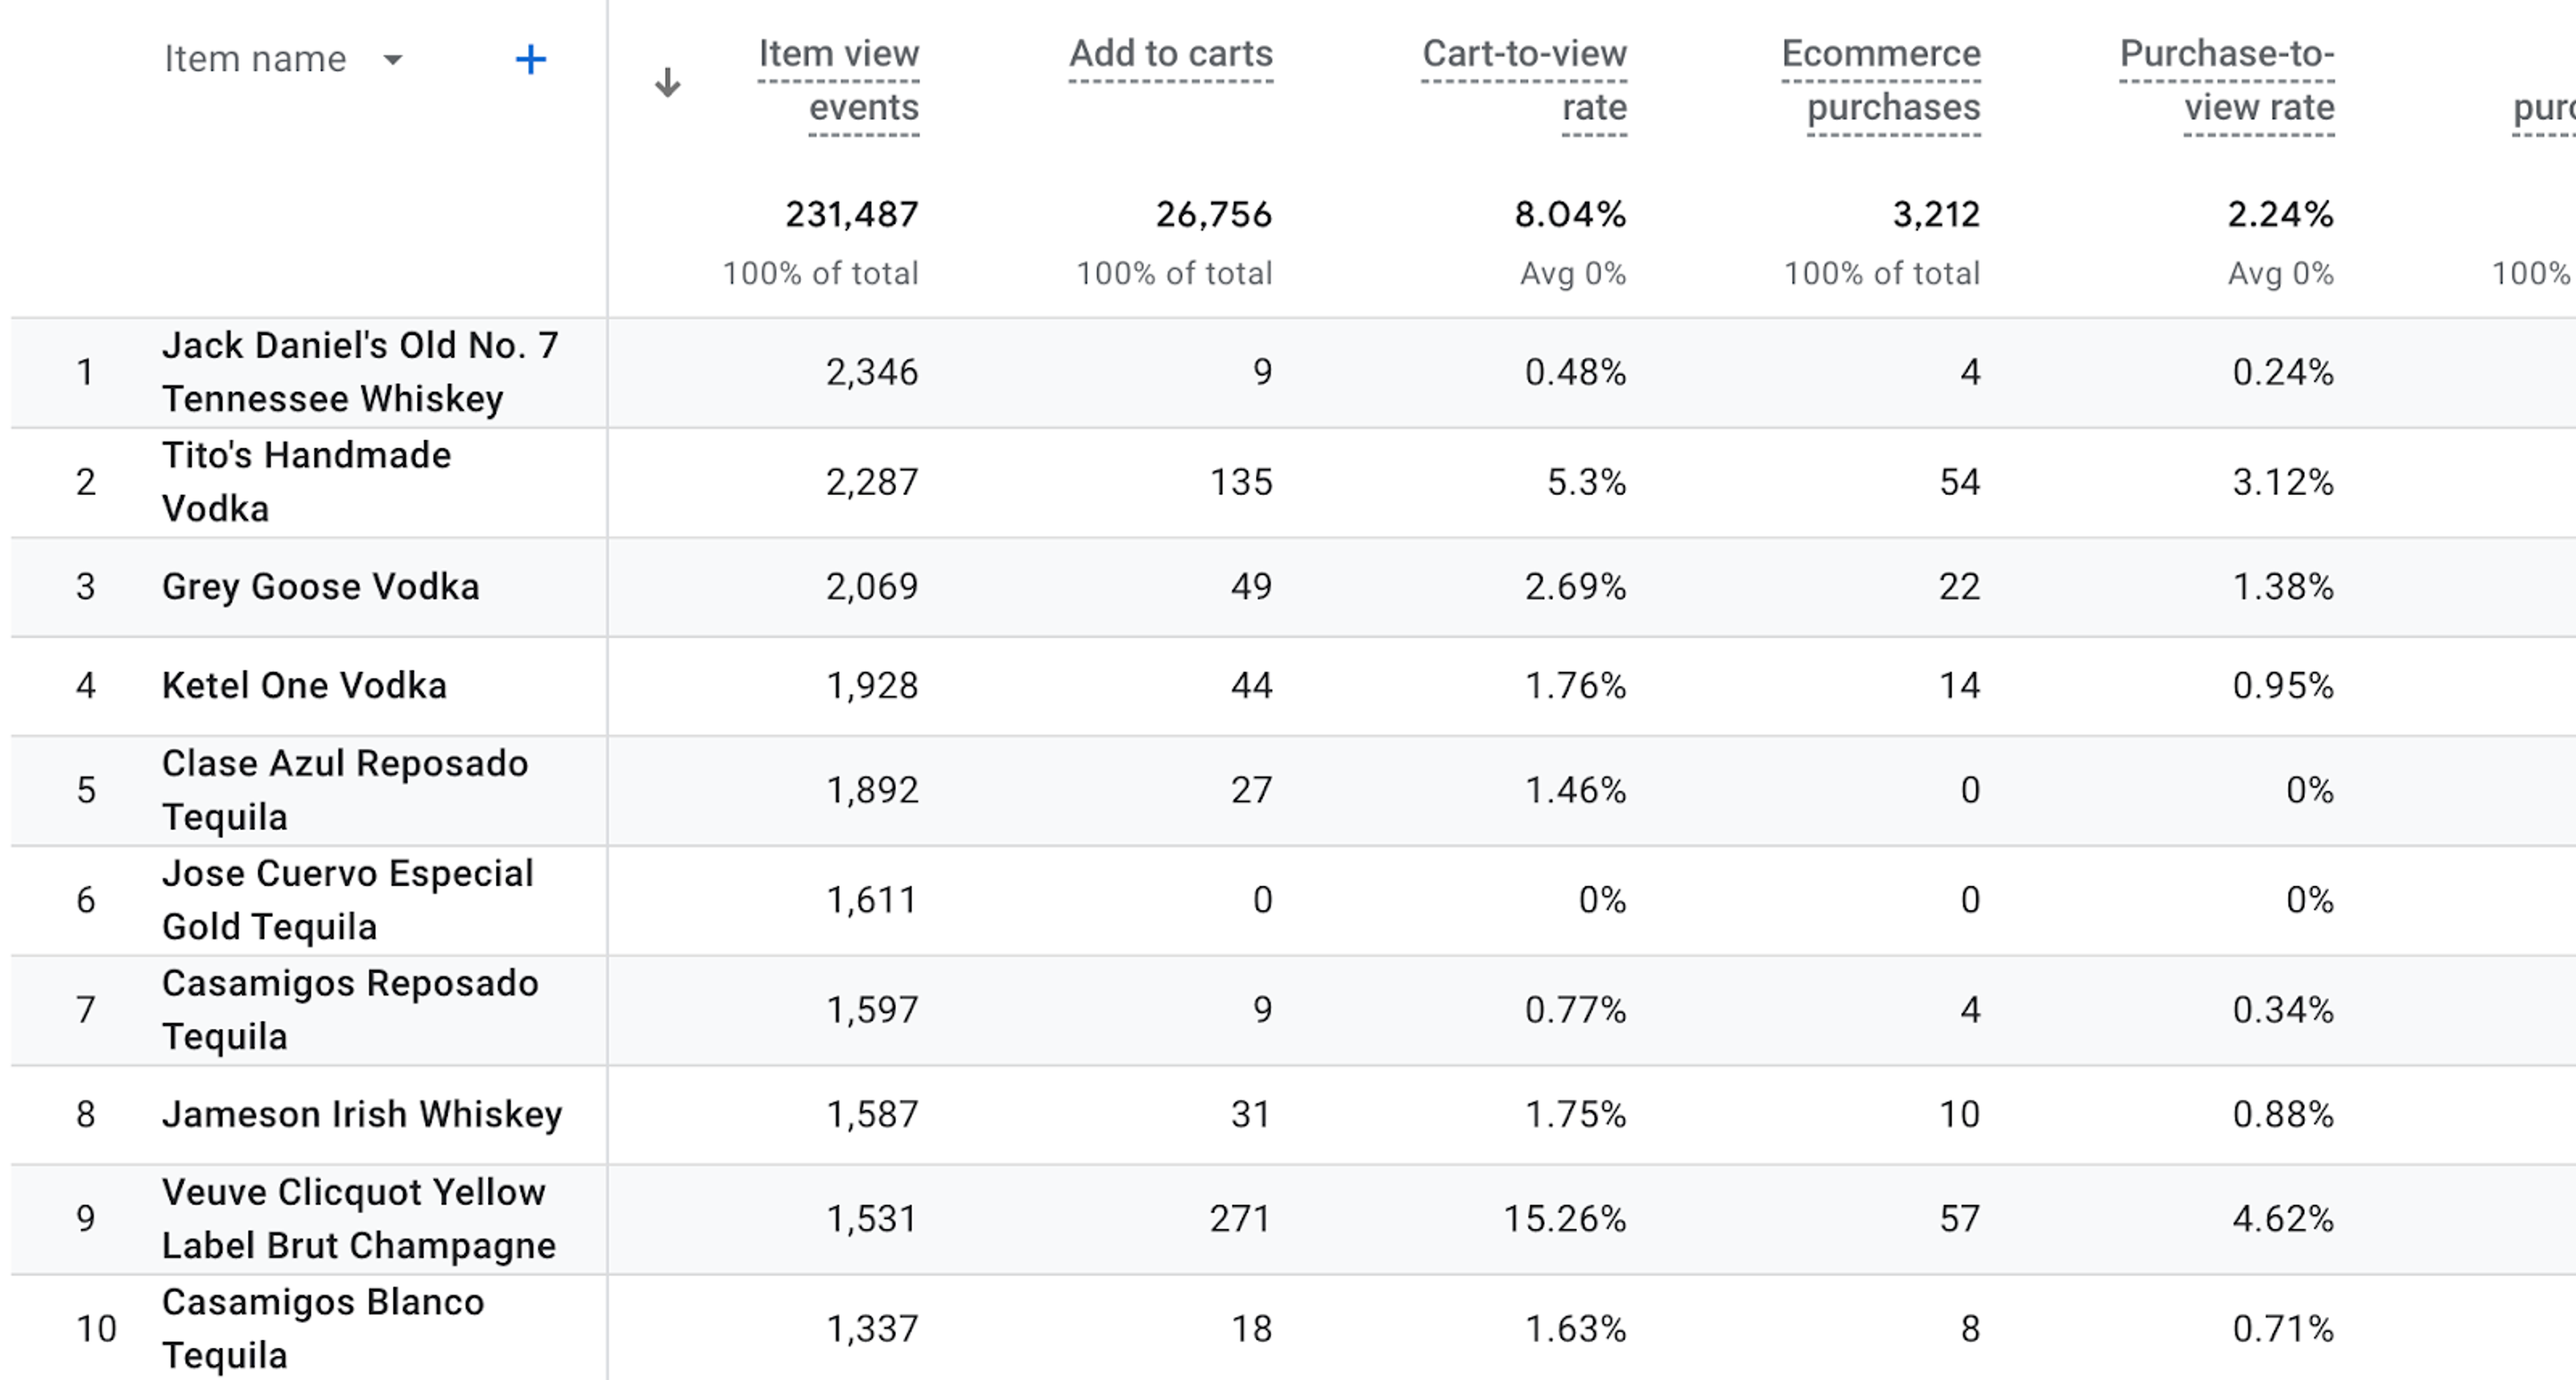
Task: Select Veuve Clicquot Yellow Label Brut Champagne
Action: point(359,1219)
